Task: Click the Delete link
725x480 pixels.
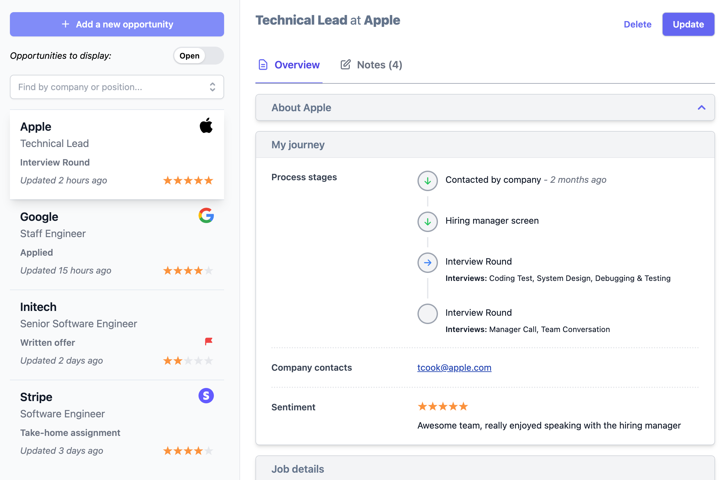Action: click(637, 24)
